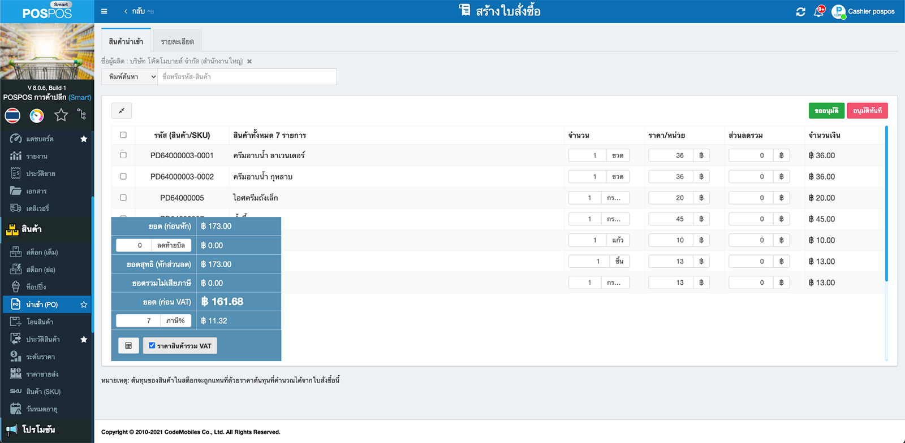Click the collapse table view icon
This screenshot has height=443, width=905.
[122, 111]
